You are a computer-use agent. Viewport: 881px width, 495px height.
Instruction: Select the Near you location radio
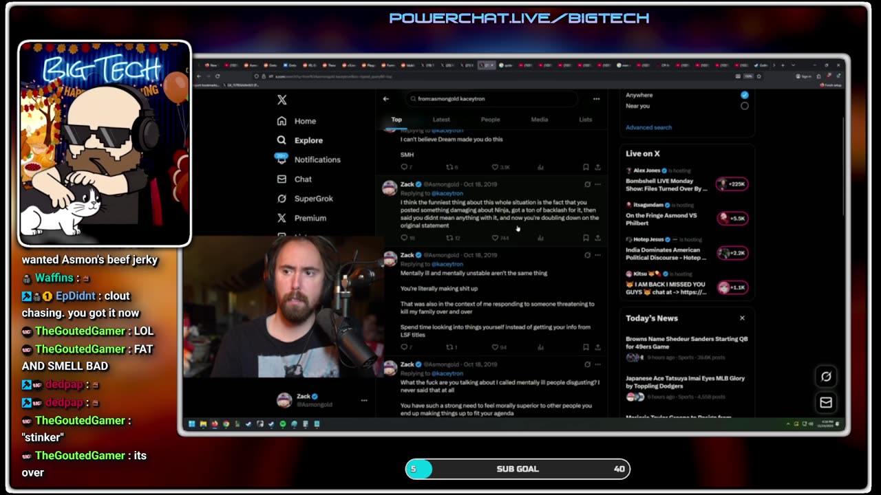[x=744, y=106]
